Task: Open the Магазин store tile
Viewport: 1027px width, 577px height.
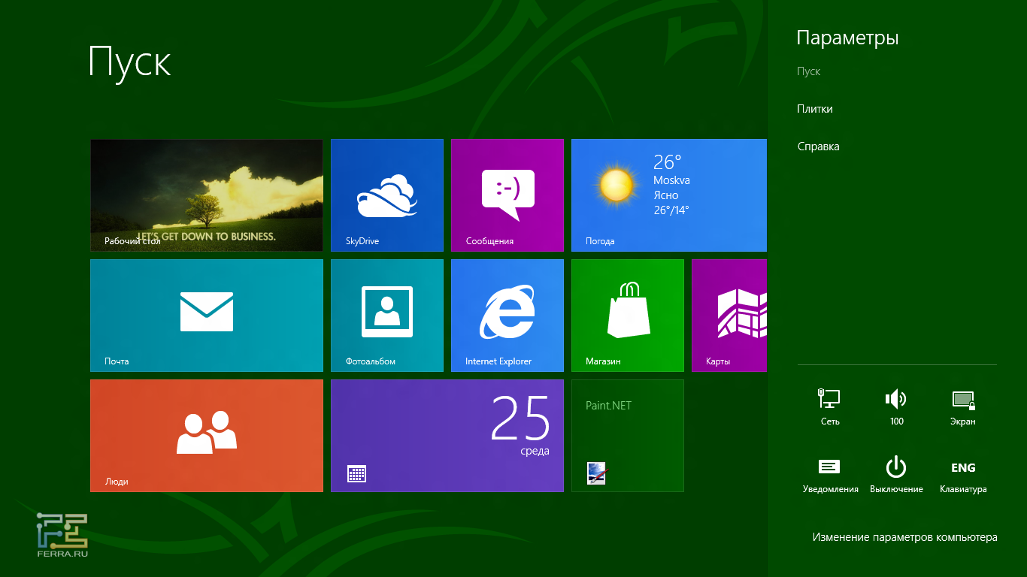Action: 627,316
